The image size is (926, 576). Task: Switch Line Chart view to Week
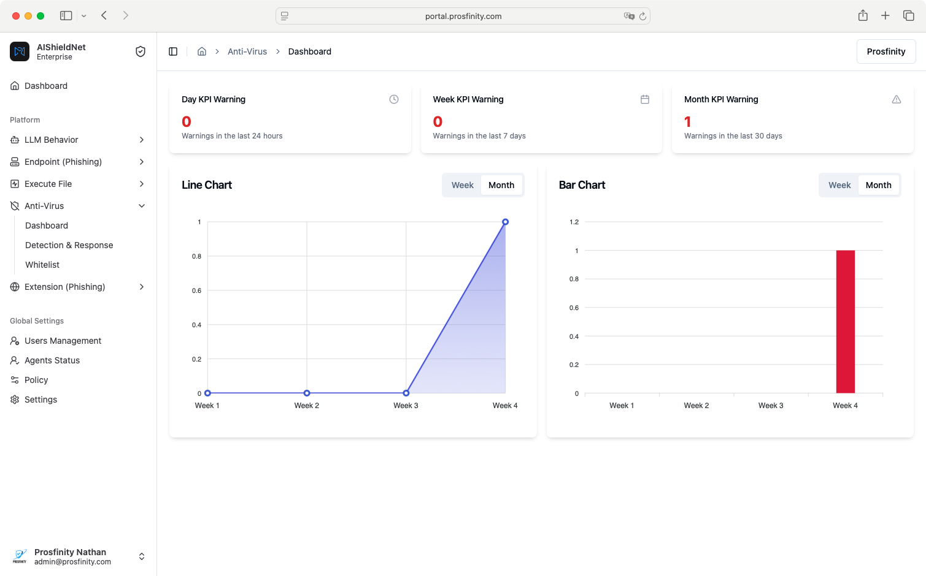(x=462, y=184)
